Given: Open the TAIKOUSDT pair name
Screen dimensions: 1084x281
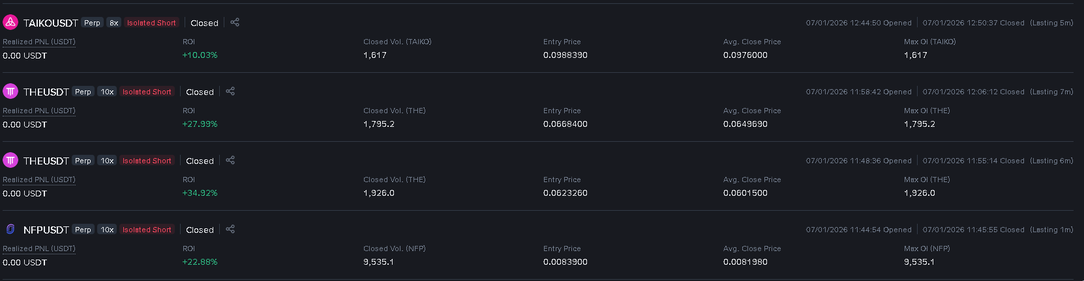Looking at the screenshot, I should click(x=51, y=23).
